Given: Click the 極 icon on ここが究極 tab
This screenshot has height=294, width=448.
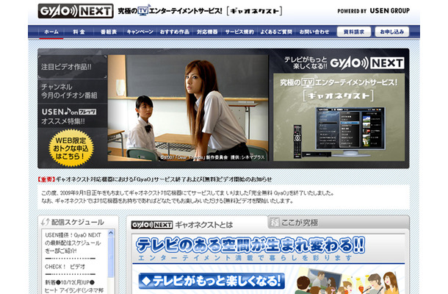Looking at the screenshot, I should click(x=274, y=222).
